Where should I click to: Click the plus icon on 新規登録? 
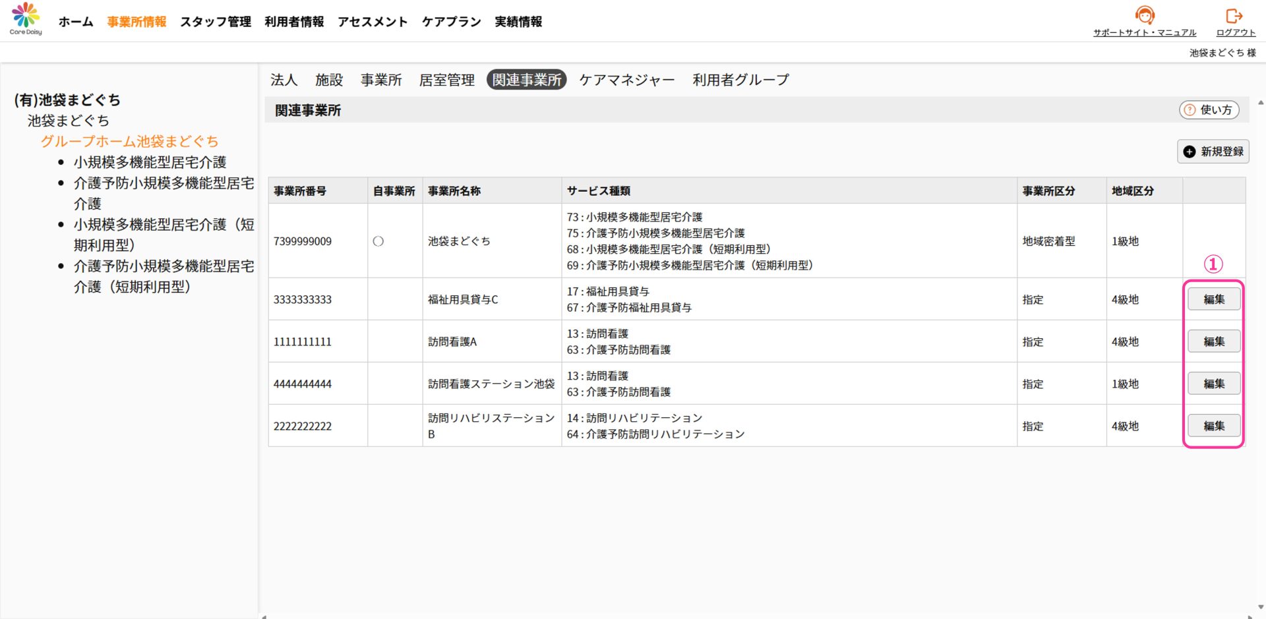pos(1190,152)
